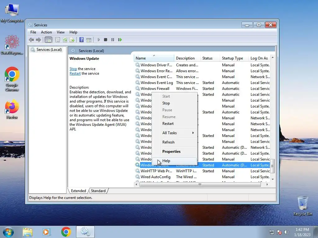Select the DataWagon desktop shortcut

pyautogui.click(x=12, y=45)
